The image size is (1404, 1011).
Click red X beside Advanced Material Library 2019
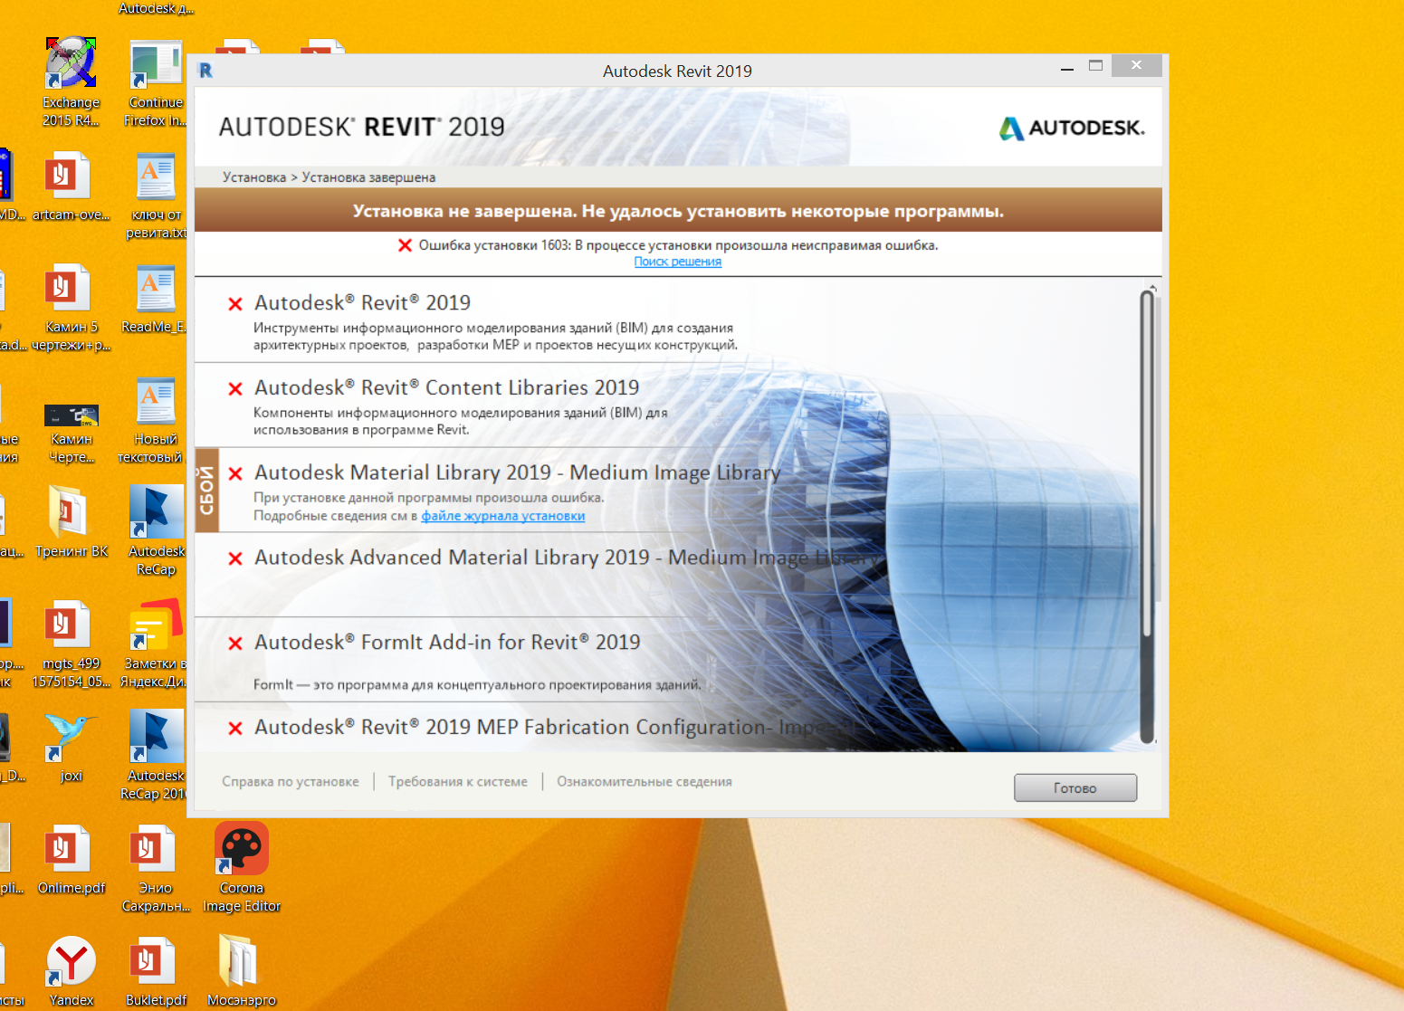click(235, 559)
